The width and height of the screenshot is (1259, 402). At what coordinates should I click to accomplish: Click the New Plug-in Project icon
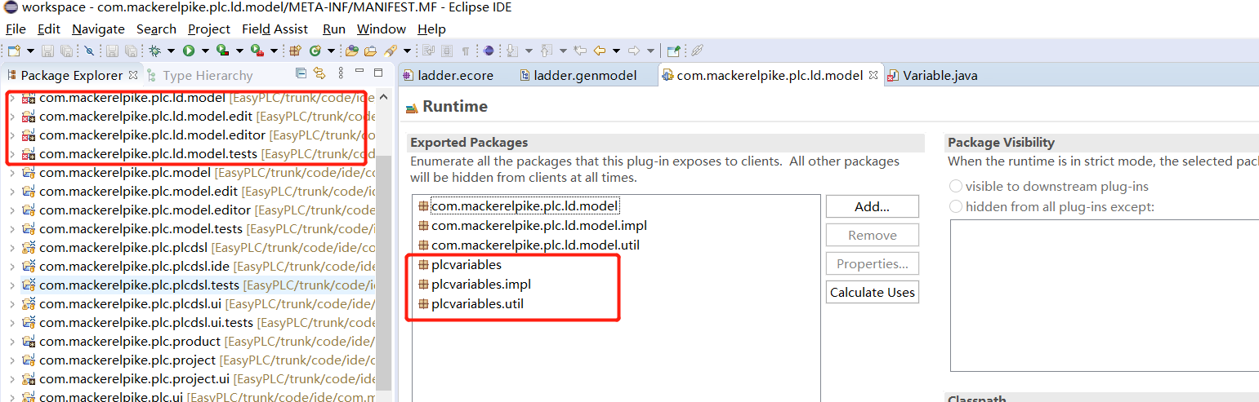click(295, 51)
